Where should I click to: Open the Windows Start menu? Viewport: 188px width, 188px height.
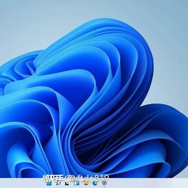[x=49, y=183]
